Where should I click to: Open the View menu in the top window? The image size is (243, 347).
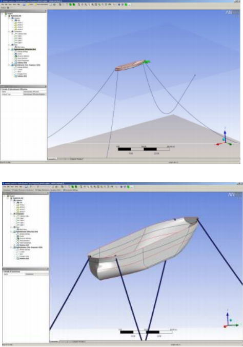point(10,5)
